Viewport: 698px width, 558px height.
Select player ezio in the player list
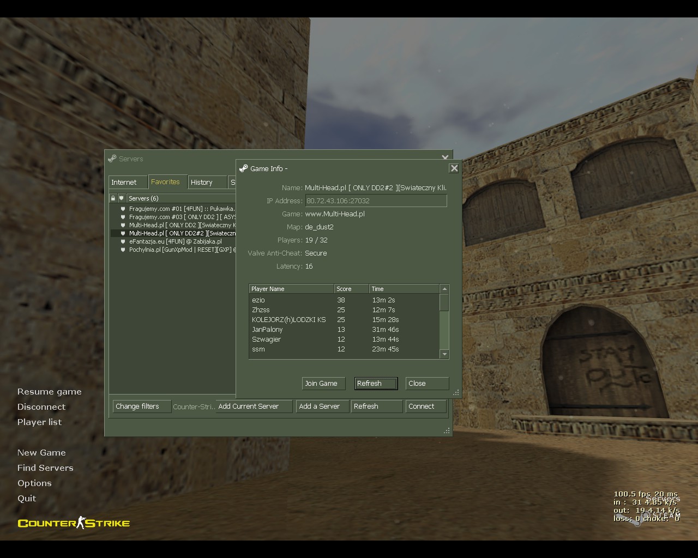tap(345, 300)
